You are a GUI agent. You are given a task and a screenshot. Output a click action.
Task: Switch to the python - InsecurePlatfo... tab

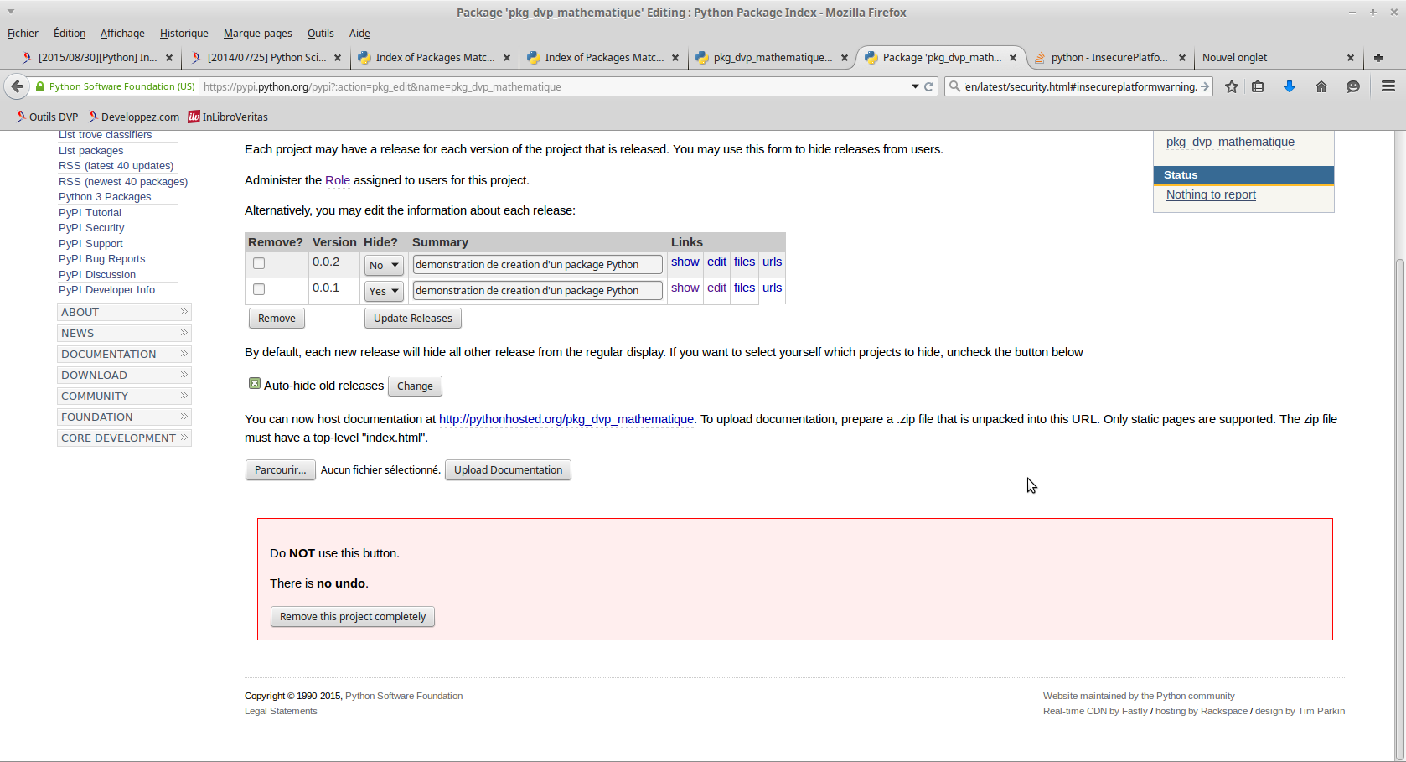1109,58
